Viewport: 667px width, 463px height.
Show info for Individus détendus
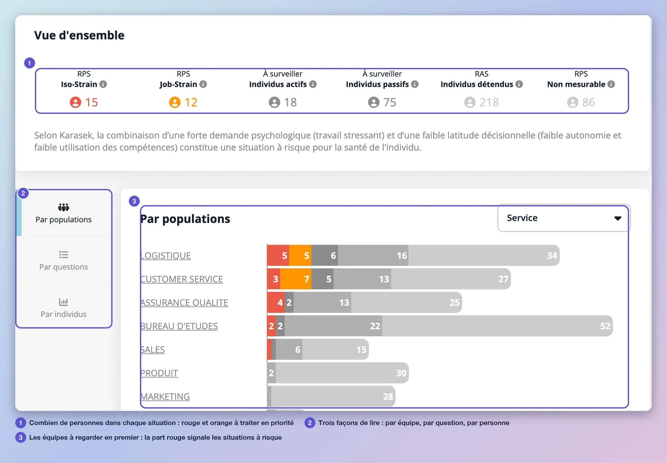[x=519, y=84]
